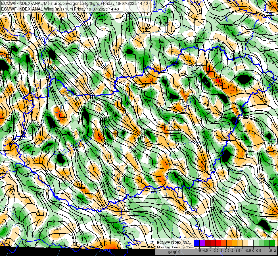Click the '-4.5' tick label in the legend
The width and height of the screenshot is (278, 256).
click(x=205, y=251)
